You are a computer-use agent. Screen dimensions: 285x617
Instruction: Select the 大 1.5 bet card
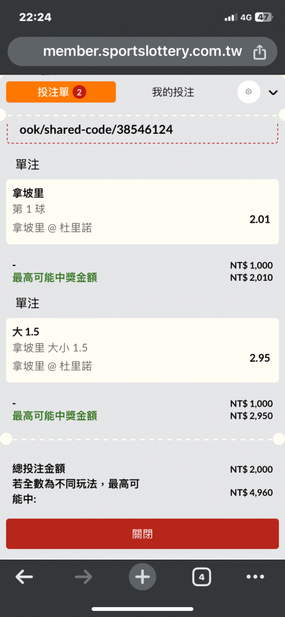(142, 350)
